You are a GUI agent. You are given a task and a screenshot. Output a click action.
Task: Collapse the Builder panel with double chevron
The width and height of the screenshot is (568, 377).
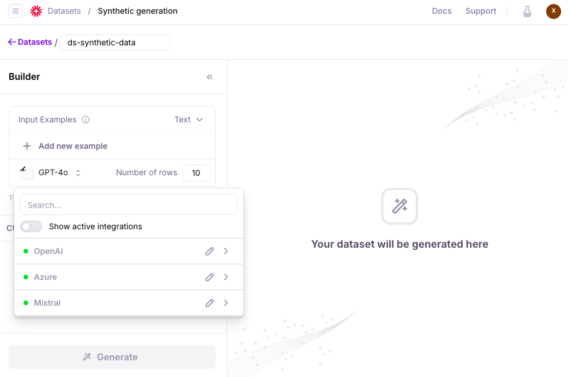coord(210,77)
